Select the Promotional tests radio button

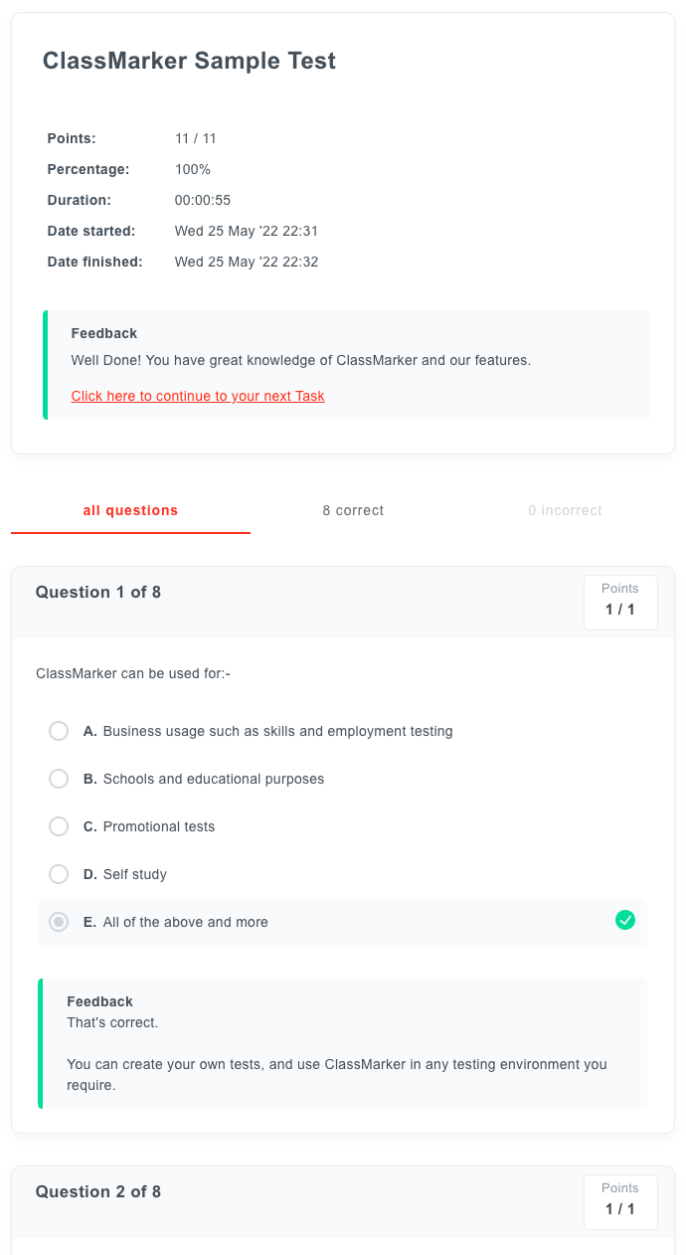click(59, 826)
